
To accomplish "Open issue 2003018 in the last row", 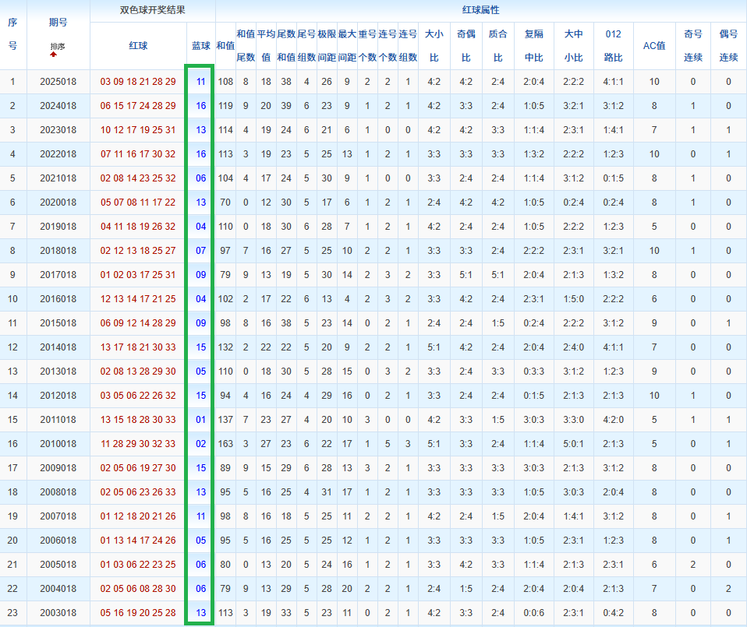I will tap(58, 613).
